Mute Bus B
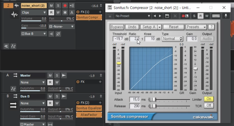The height and width of the screenshot is (126, 234). [50, 96]
